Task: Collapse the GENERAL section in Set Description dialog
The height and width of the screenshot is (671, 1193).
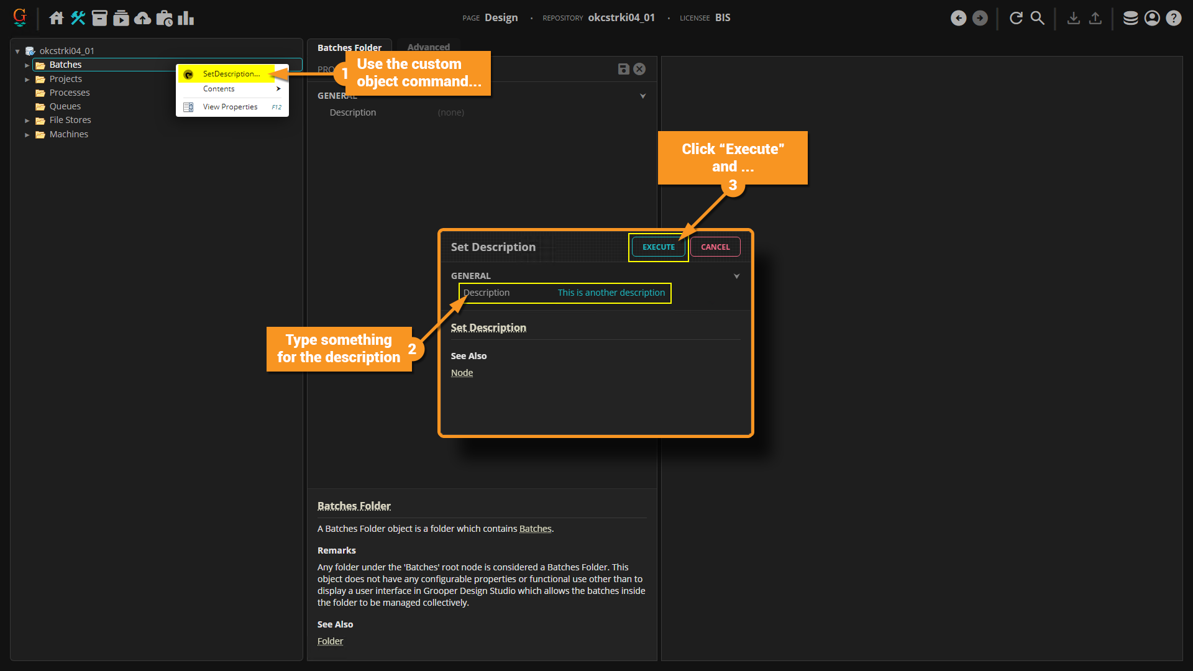Action: (x=736, y=276)
